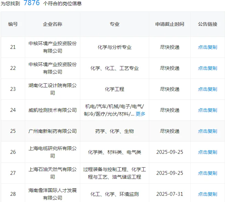The image size is (225, 202).
Task: Select company name in row 21
Action: click(52, 47)
